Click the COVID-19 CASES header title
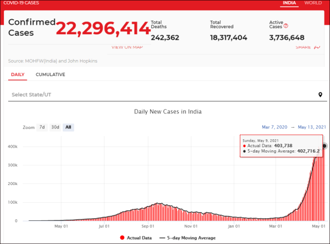This screenshot has width=330, height=244. [x=21, y=3]
